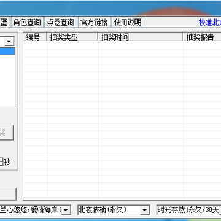Open the 北夜依楠 (永久) dropdown
The width and height of the screenshot is (221, 221).
coord(114,210)
